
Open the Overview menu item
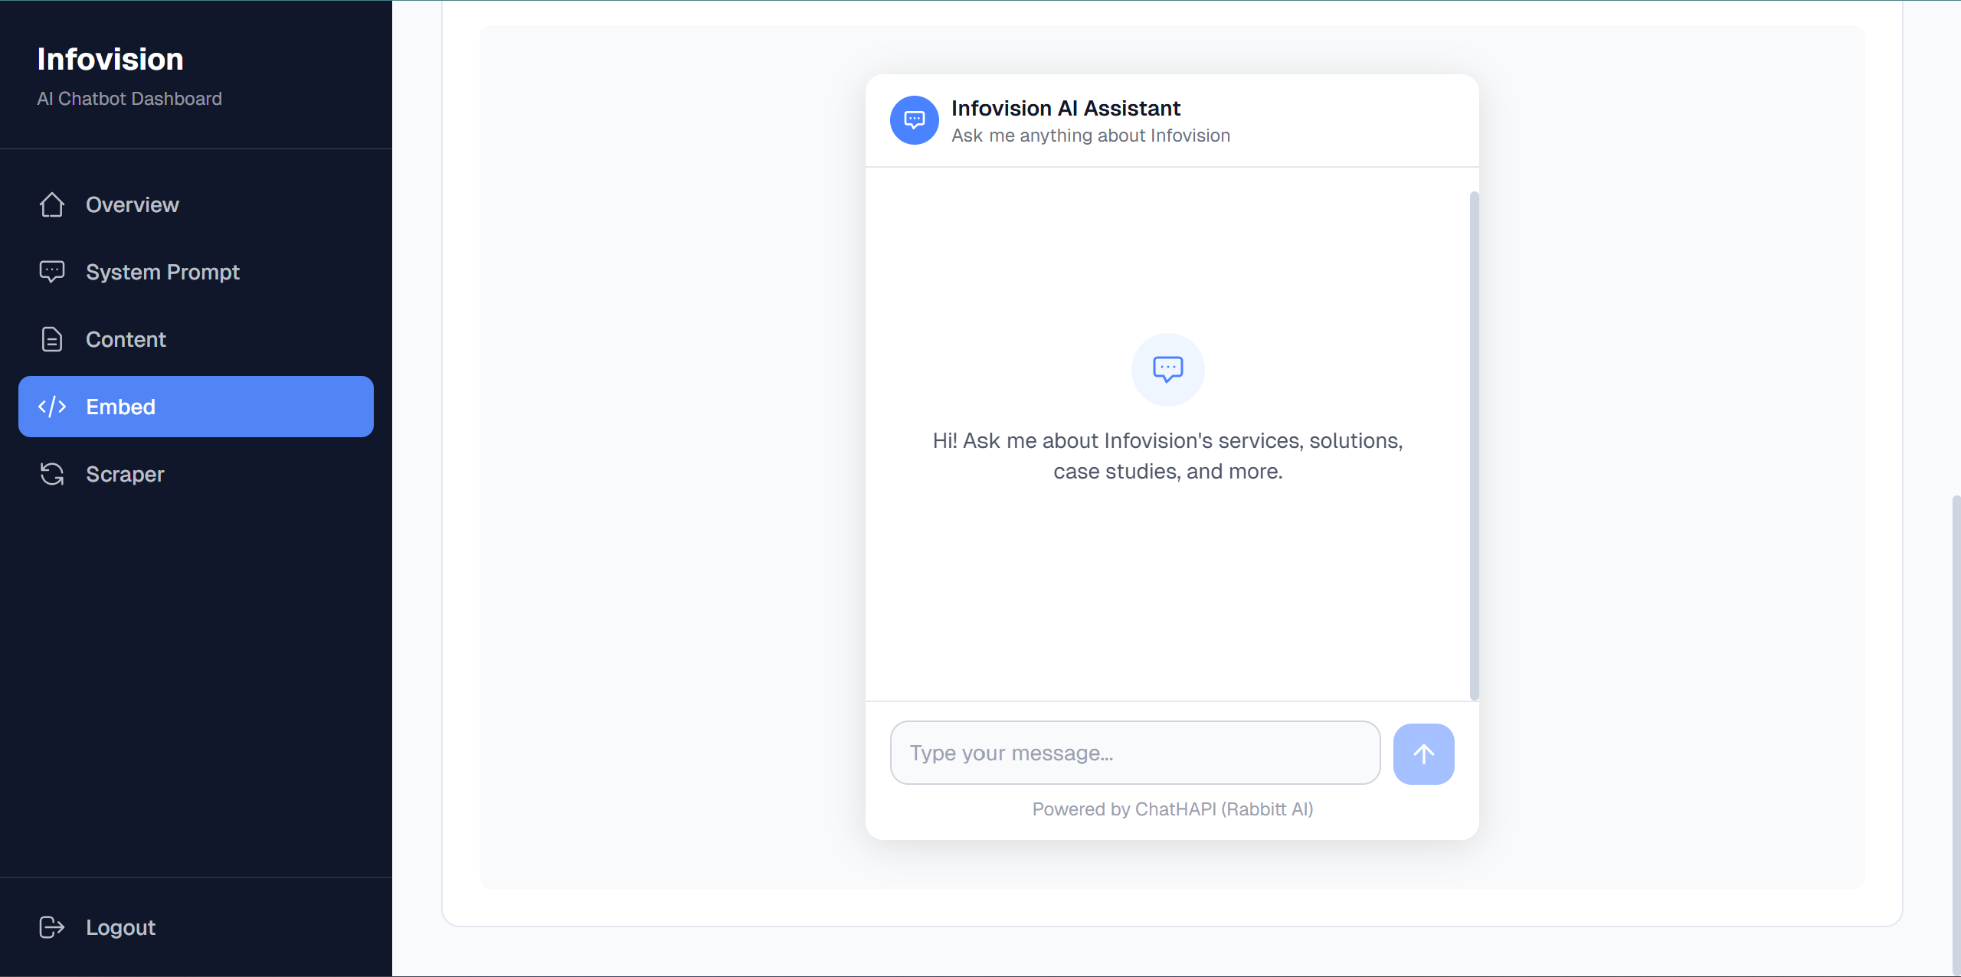(132, 205)
